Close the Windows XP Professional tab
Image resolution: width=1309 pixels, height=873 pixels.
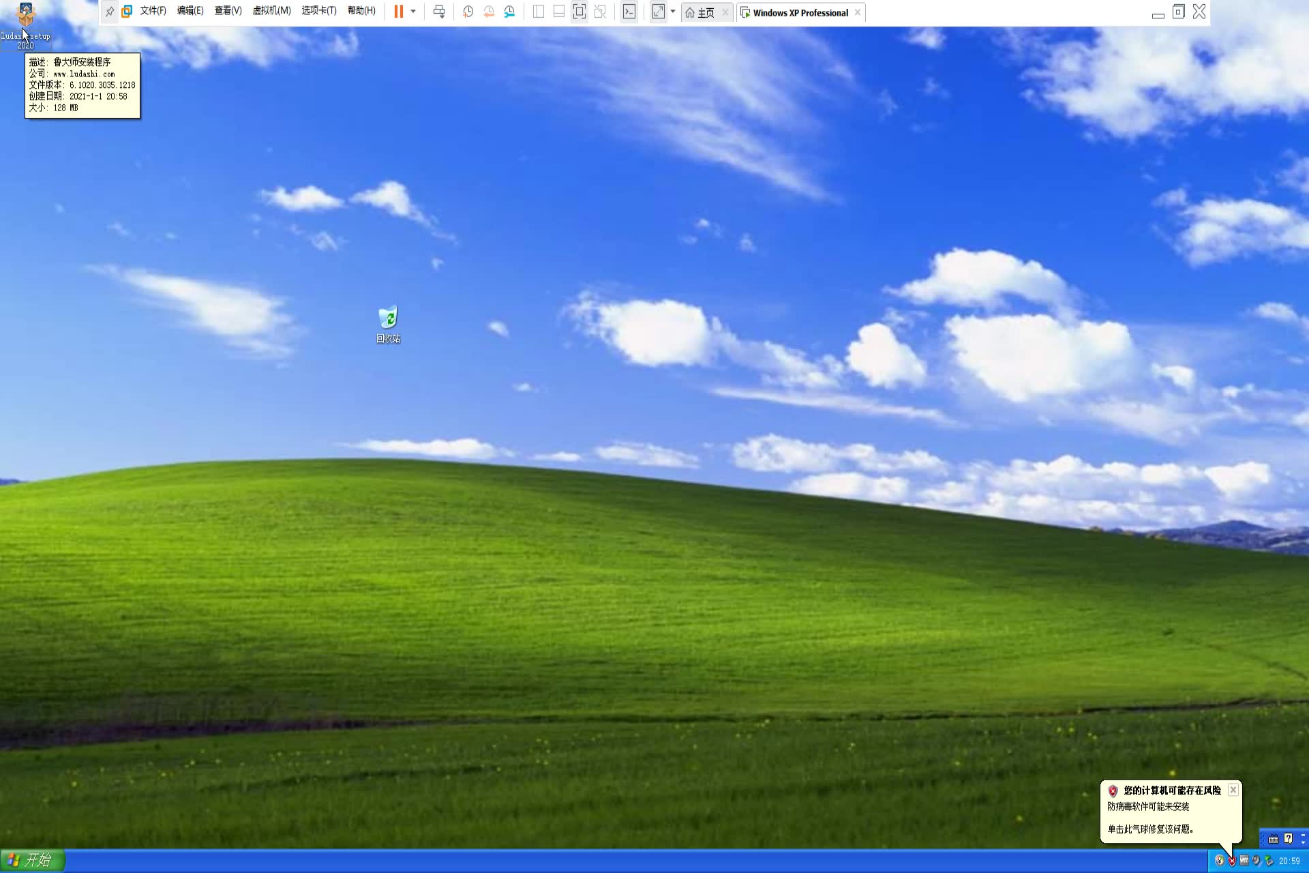858,12
